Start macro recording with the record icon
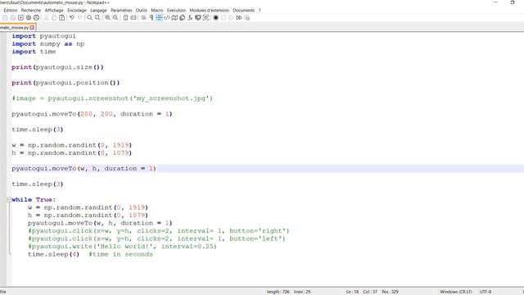524x295 pixels. click(216, 18)
